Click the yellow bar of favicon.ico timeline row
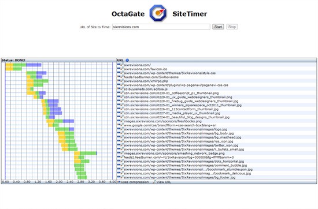 [x=9, y=69]
